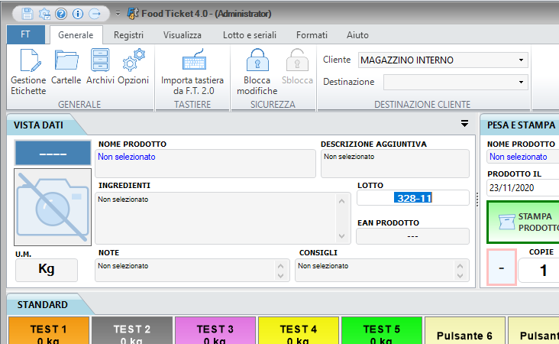Click the CONSIGLI text area
The image size is (559, 344).
[382, 270]
